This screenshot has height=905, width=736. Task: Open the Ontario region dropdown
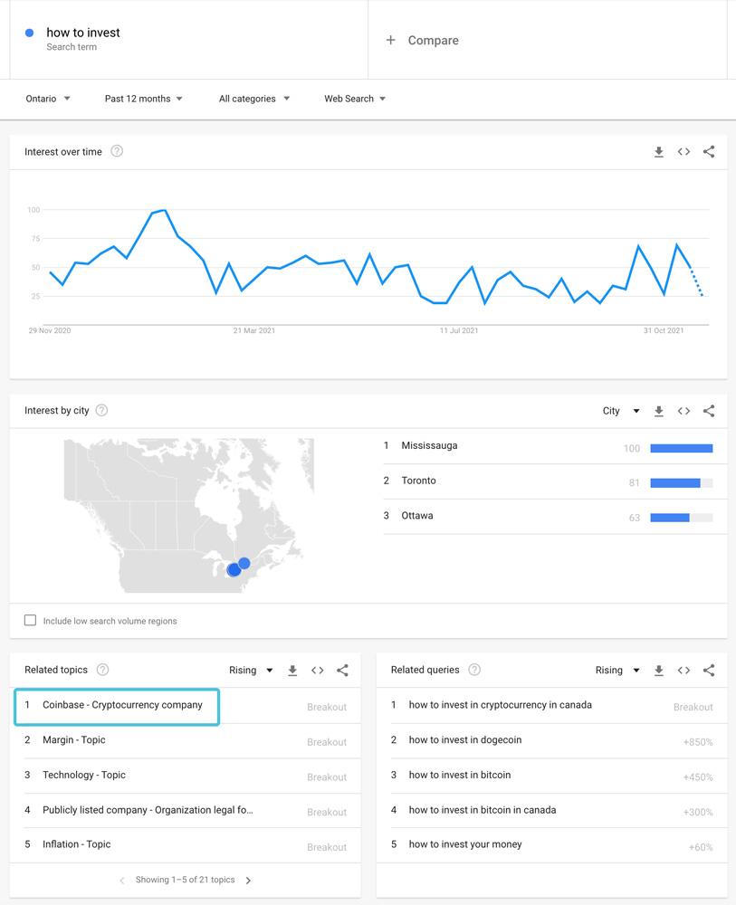pos(48,99)
